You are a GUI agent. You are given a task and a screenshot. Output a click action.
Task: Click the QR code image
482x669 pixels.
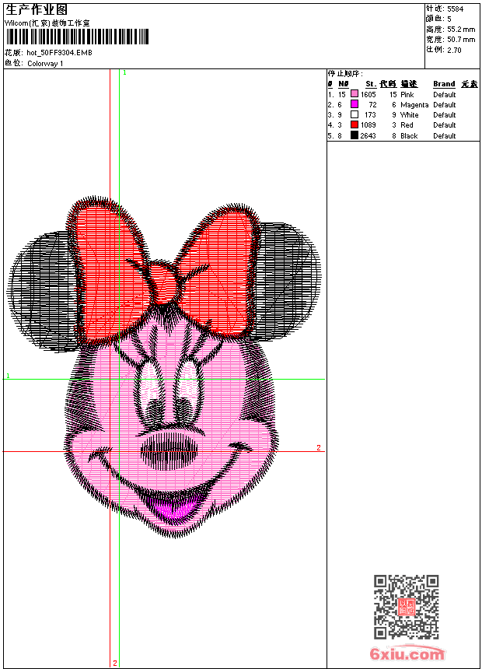[406, 607]
